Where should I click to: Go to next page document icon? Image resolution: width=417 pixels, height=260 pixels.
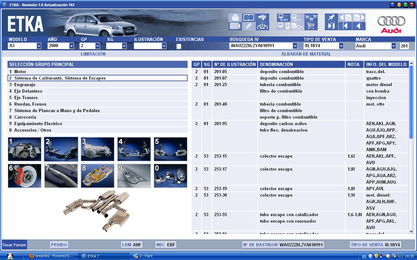pyautogui.click(x=359, y=18)
